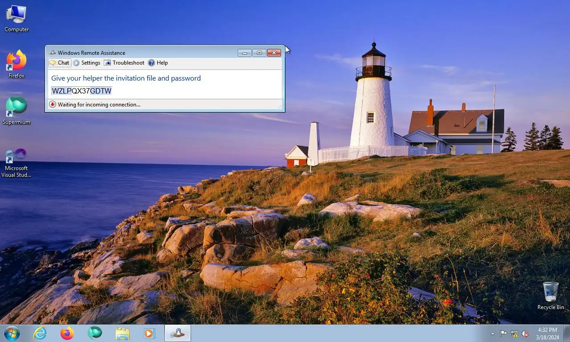Launch Firefox from the taskbar
The width and height of the screenshot is (570, 342).
[x=67, y=333]
